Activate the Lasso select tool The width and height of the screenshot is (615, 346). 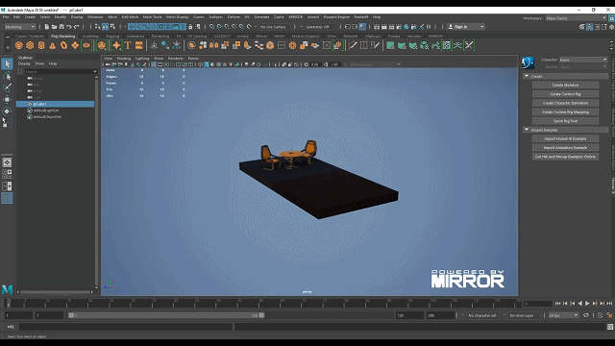pos(7,76)
